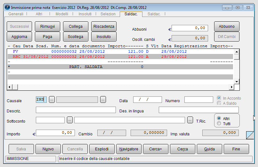
Task: Focus the Descriz. input field
Action: (76, 110)
